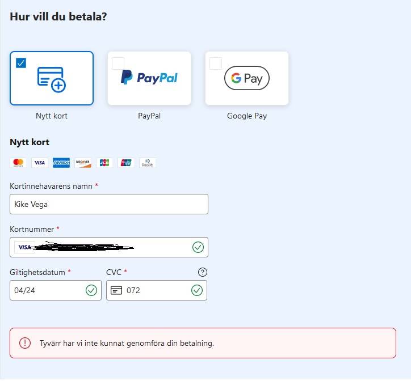Select the PayPal logo payment tile

click(x=149, y=78)
